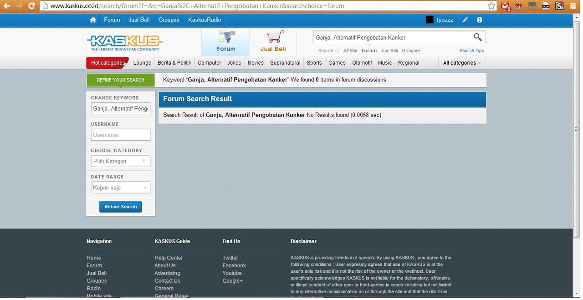Screen dimensions: 583x300
Task: Open the Radio link in footer
Action: (94, 288)
